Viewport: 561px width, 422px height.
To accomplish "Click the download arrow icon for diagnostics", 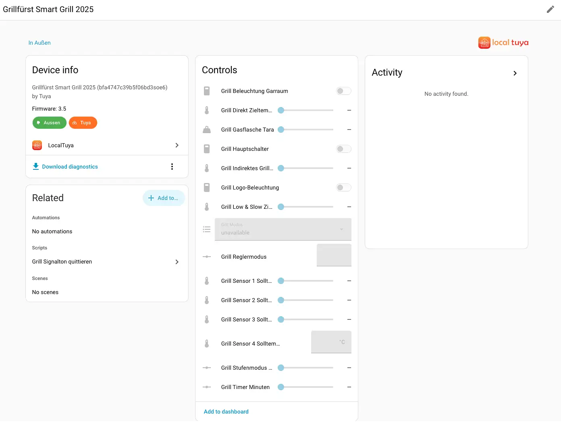I will click(x=36, y=167).
